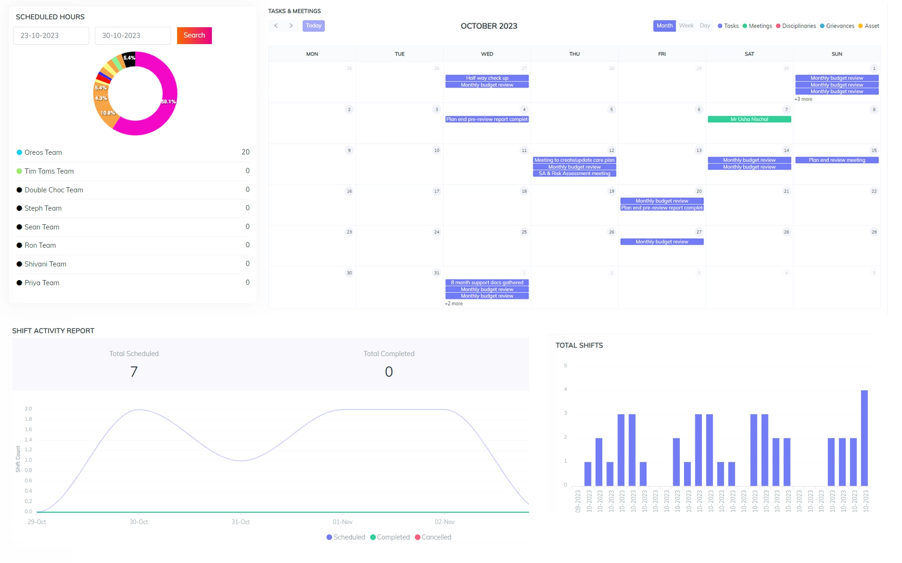Select Shivani Team row
The height and width of the screenshot is (563, 902).
point(133,264)
